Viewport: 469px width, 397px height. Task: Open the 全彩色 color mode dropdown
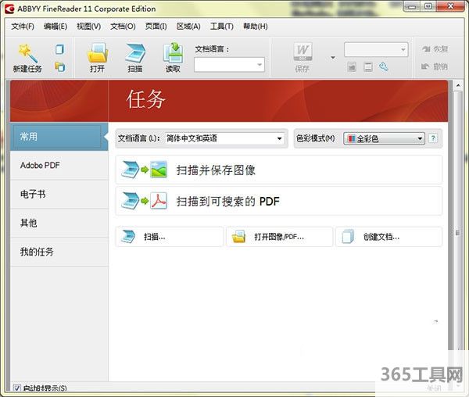pyautogui.click(x=384, y=138)
